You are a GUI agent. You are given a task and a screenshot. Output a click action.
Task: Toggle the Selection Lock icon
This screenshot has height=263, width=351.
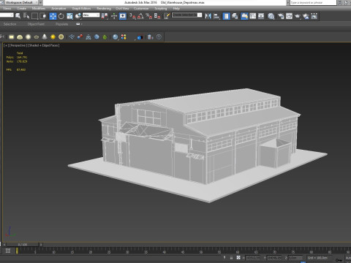point(231,258)
